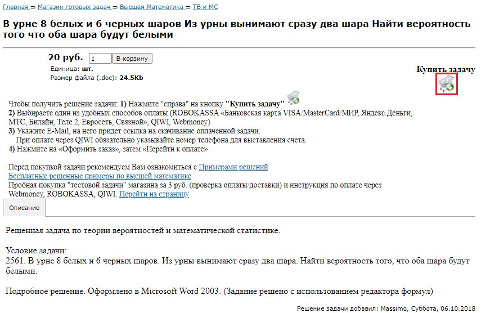Viewport: 481px width, 313px height.
Task: Select the "Описание" tab
Action: (24, 208)
